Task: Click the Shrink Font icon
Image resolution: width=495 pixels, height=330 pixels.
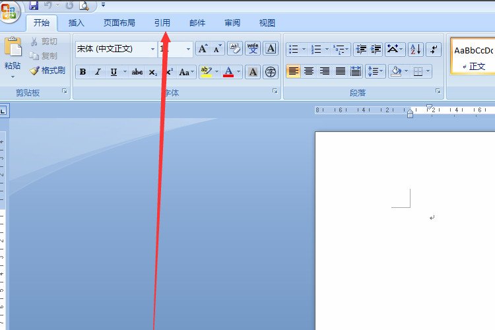Action: (218, 49)
